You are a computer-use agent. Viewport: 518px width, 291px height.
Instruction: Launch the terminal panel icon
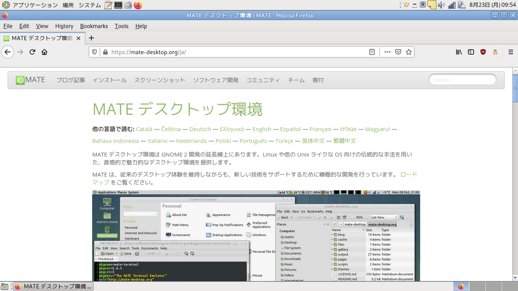118,5
